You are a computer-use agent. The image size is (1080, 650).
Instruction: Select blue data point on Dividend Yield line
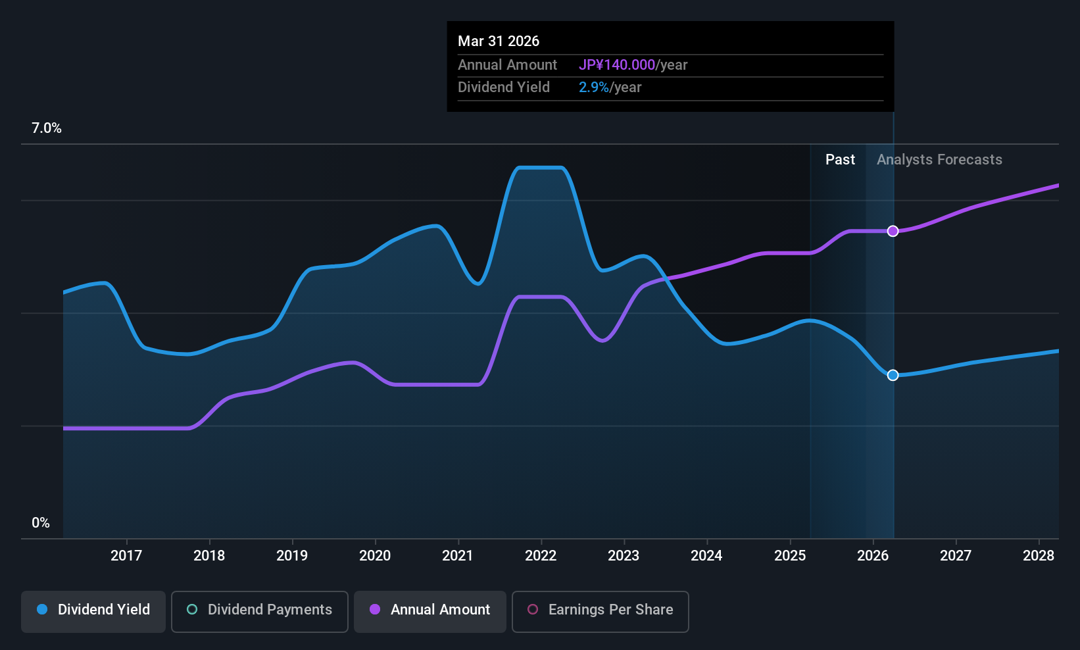[893, 375]
